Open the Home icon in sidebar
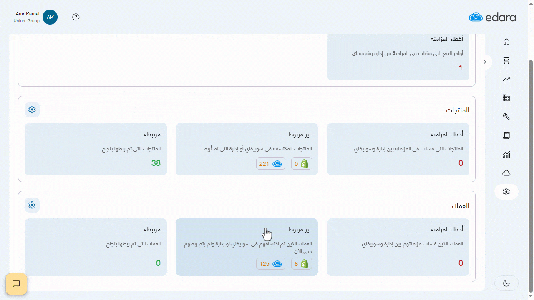Screen dimensions: 534x300 coord(506,42)
